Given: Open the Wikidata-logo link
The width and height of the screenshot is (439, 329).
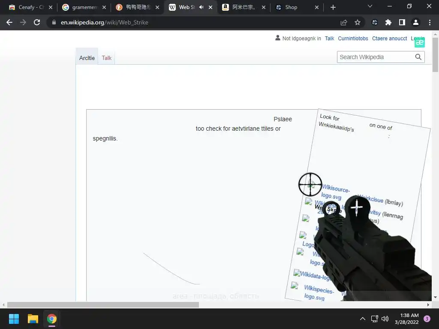Looking at the screenshot, I should [x=315, y=276].
